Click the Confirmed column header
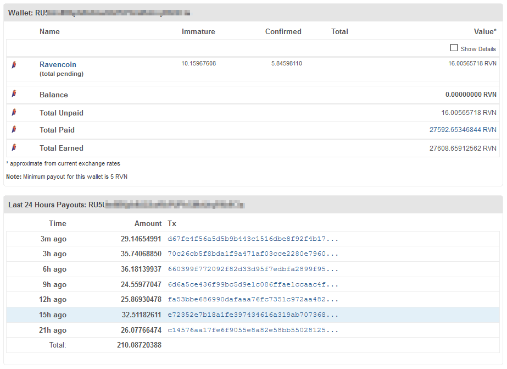 pyautogui.click(x=283, y=31)
